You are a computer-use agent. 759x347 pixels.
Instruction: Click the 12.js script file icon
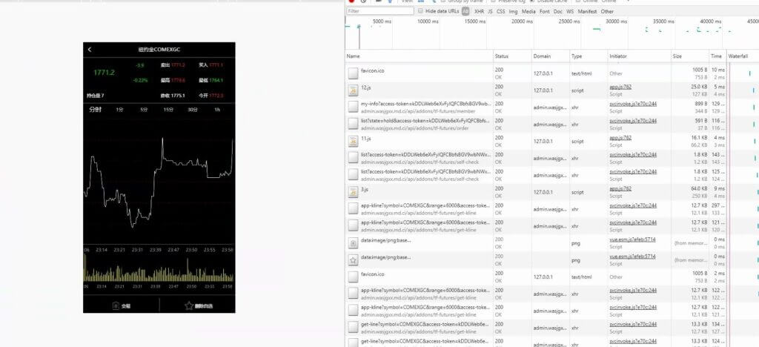pyautogui.click(x=354, y=90)
